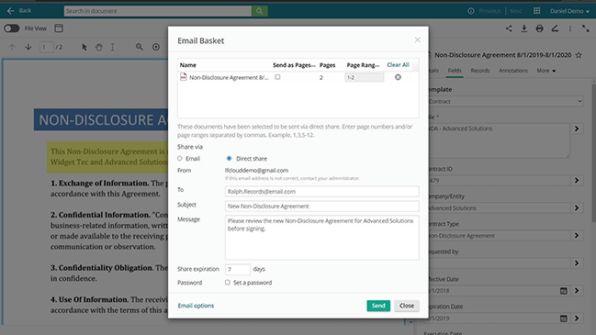Open Email options link
This screenshot has height=335, width=596.
tap(196, 306)
